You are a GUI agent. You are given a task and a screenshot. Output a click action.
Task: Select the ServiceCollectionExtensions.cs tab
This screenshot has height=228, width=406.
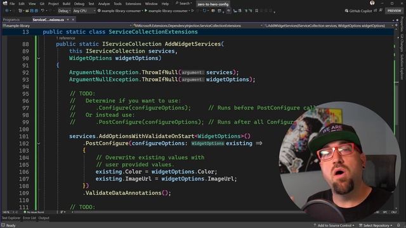(x=48, y=20)
